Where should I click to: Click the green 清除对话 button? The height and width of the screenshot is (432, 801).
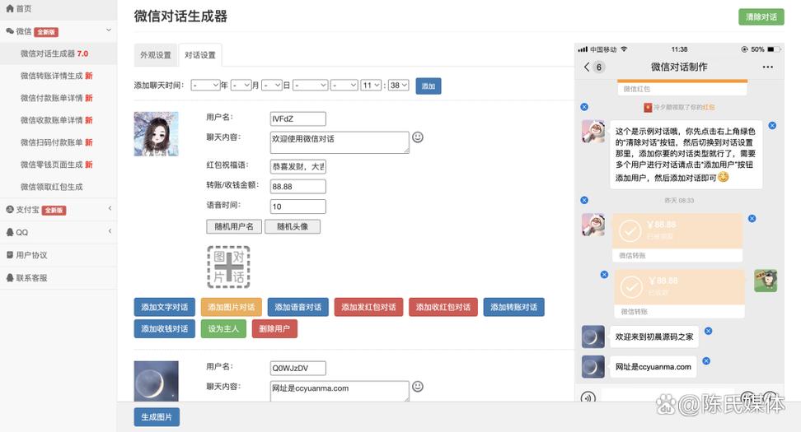click(761, 16)
